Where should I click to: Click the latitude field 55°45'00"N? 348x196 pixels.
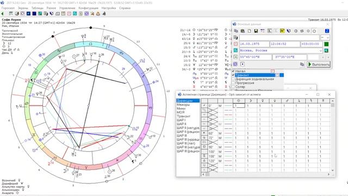[255, 57]
